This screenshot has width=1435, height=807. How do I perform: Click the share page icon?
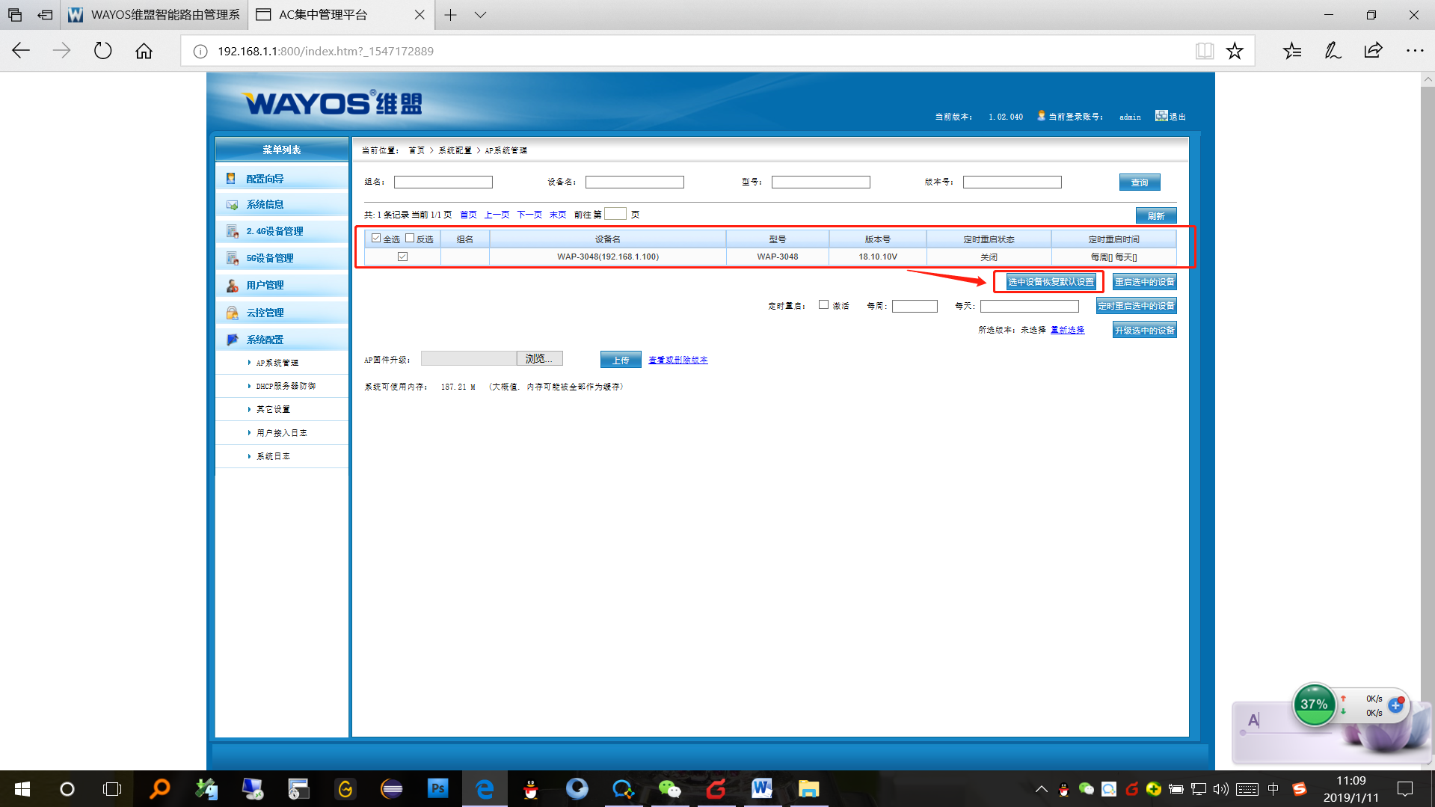(1373, 51)
